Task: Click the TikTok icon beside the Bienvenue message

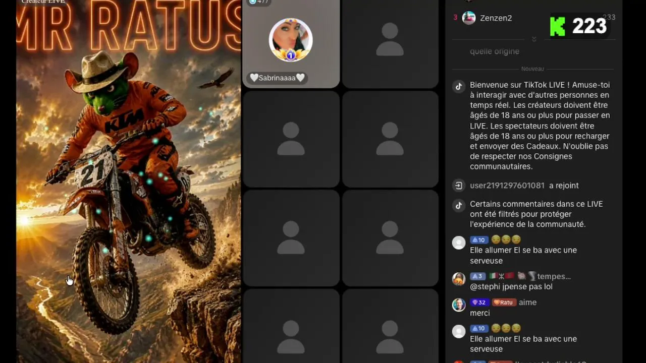Action: [458, 86]
